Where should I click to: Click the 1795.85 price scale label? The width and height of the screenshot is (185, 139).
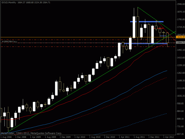click(x=181, y=20)
